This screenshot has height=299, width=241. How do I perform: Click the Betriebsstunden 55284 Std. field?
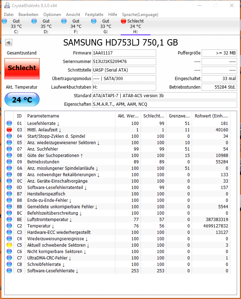point(219,87)
